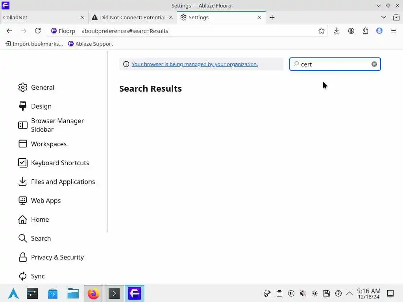
Task: Open Privacy & Security settings
Action: (51, 257)
